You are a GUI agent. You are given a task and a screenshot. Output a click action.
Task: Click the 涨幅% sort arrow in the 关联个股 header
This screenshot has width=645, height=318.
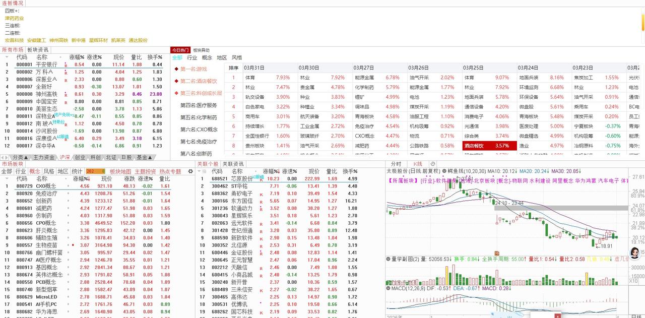coord(279,171)
